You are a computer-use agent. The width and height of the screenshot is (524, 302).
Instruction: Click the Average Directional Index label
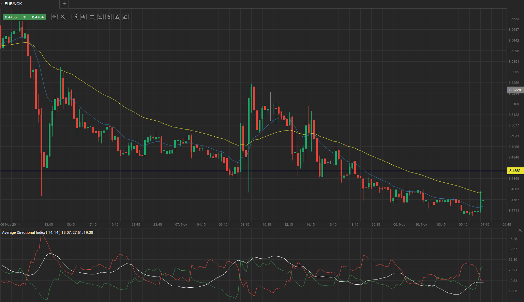coord(24,232)
